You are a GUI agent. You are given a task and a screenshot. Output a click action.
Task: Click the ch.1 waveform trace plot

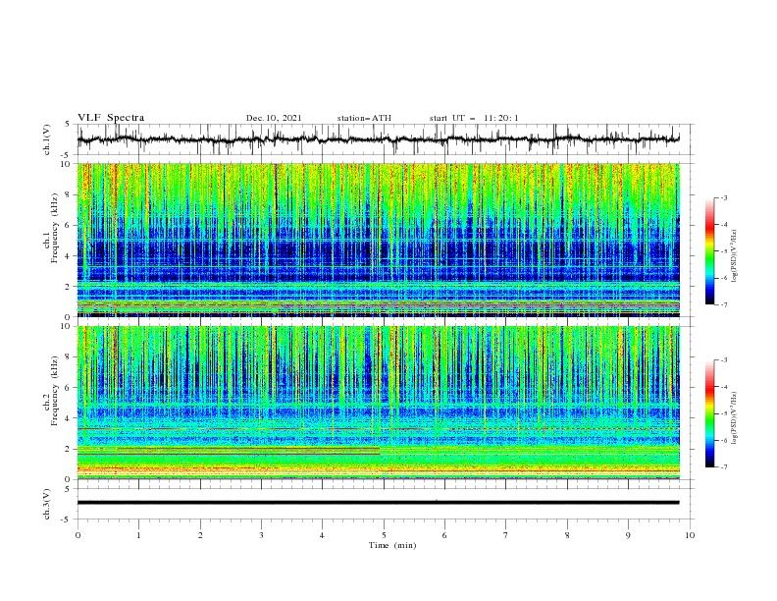pos(378,139)
